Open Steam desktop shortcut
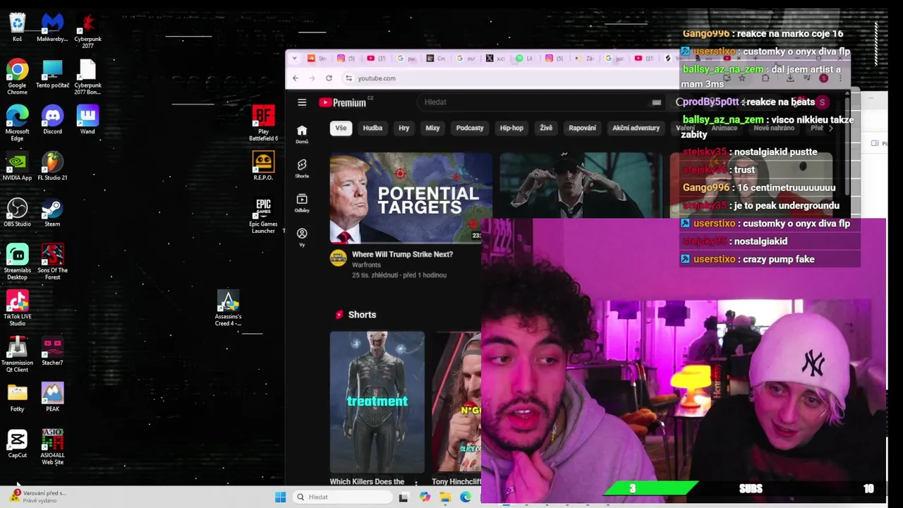The height and width of the screenshot is (508, 903). (52, 212)
